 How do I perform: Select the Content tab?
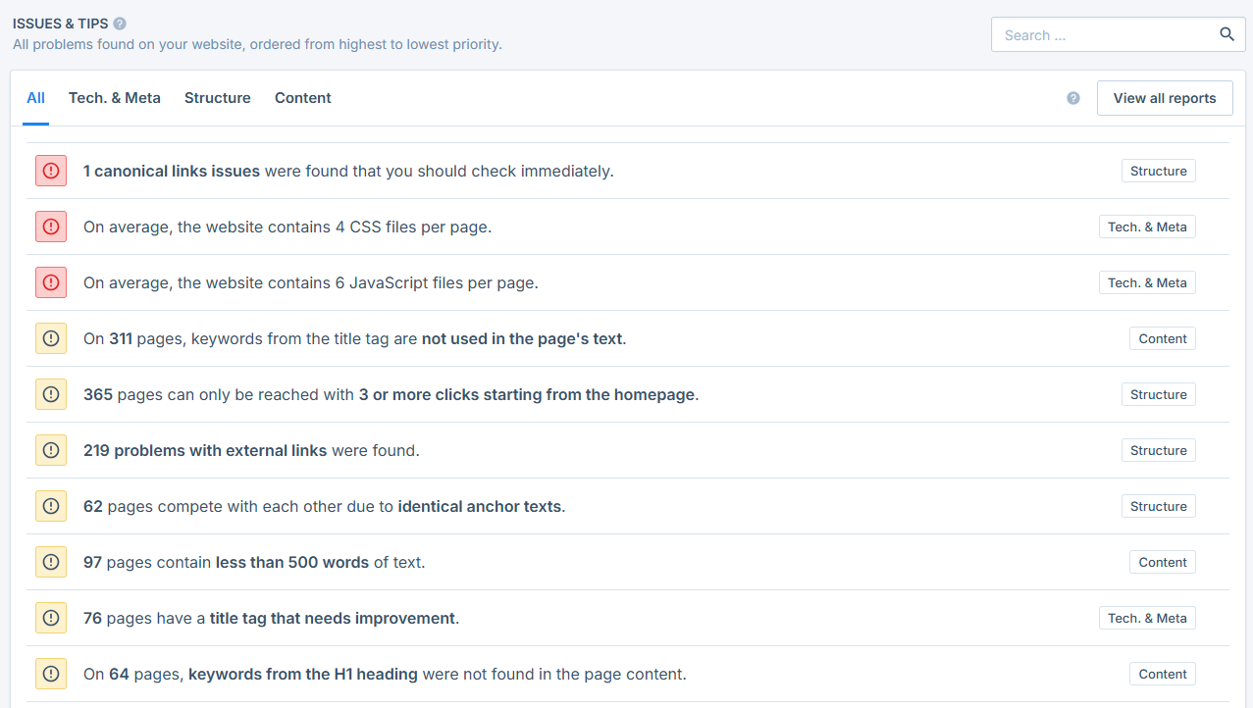coord(303,98)
